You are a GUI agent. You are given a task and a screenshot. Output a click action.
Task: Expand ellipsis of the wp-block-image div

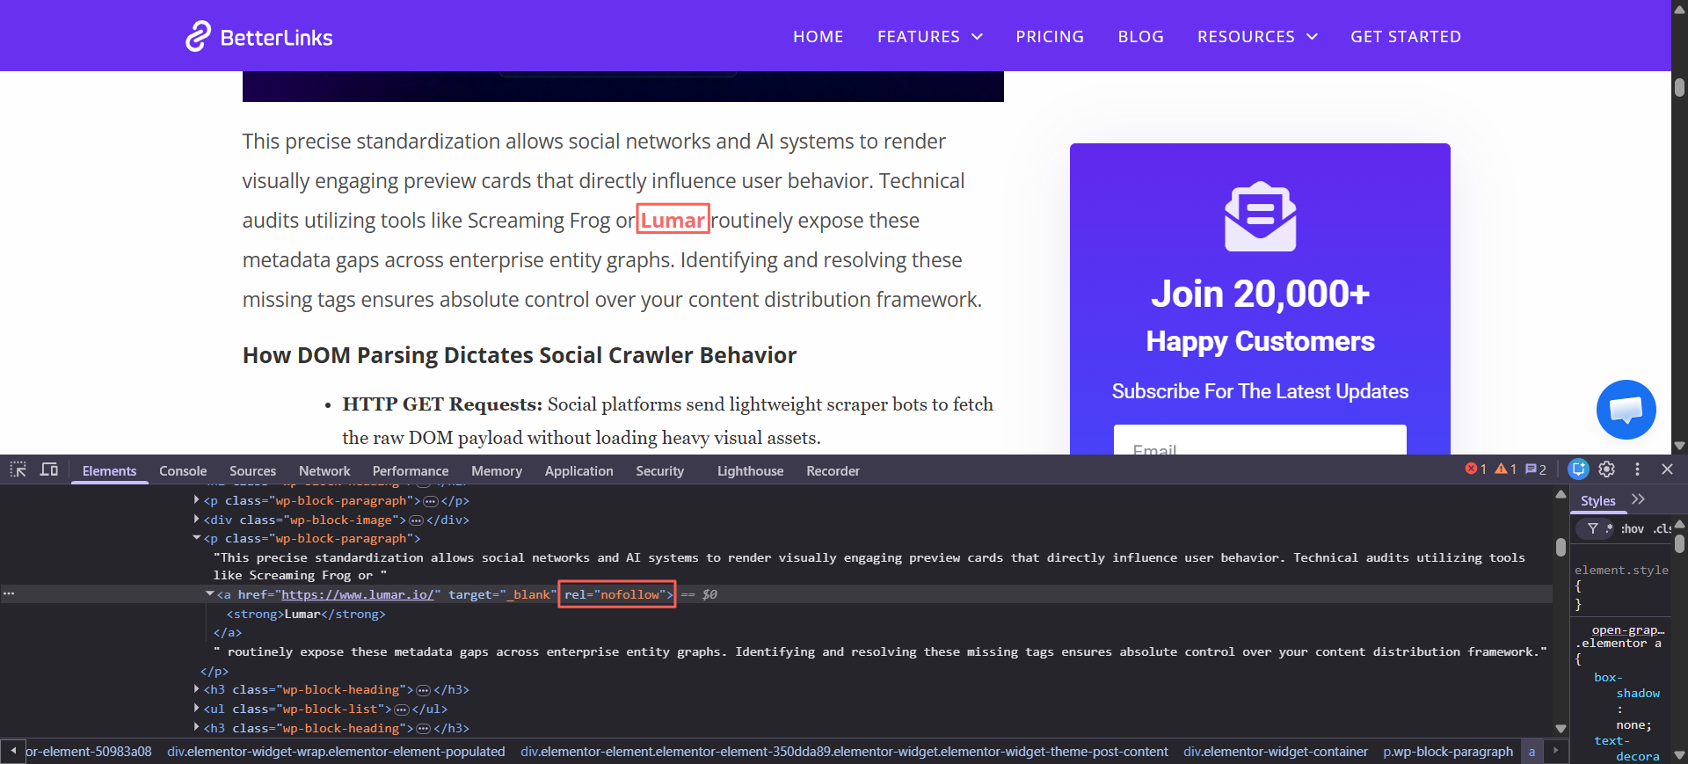click(x=417, y=520)
